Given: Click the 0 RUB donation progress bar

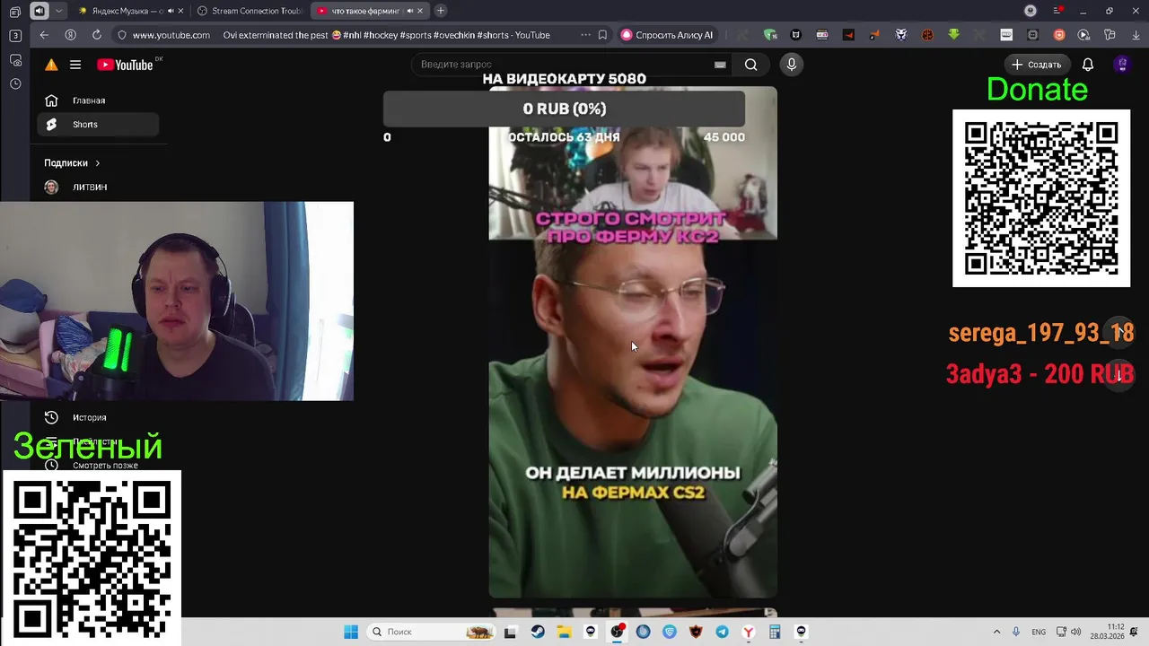Looking at the screenshot, I should point(564,109).
